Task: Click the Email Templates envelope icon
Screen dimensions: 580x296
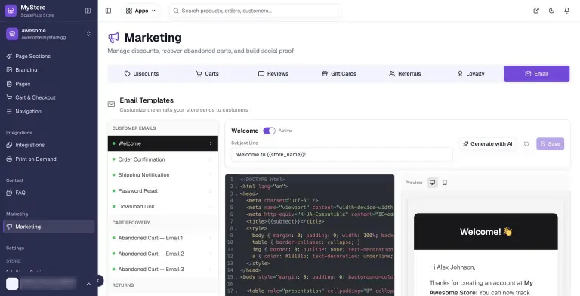Action: click(111, 104)
